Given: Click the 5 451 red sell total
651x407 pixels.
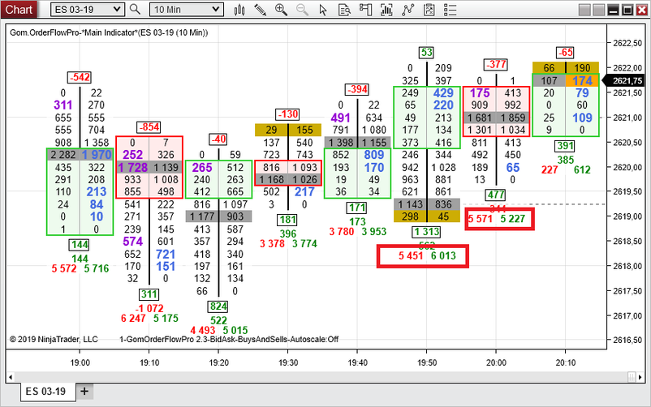Looking at the screenshot, I should pos(410,255).
